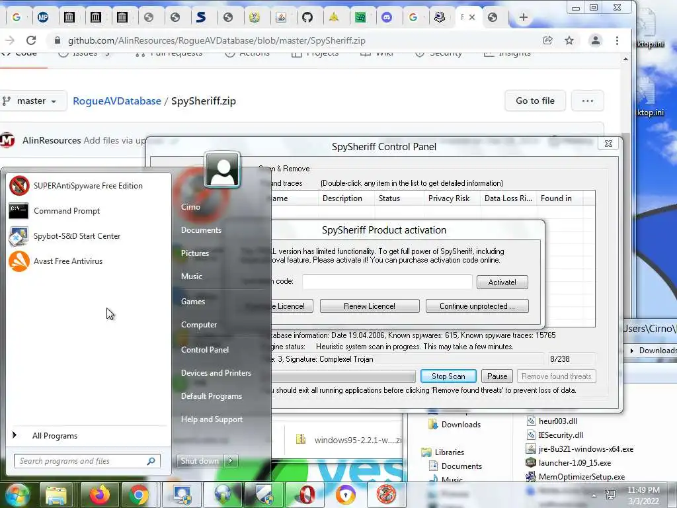Image resolution: width=677 pixels, height=508 pixels.
Task: Click Activate! in product activation dialog
Action: (502, 282)
